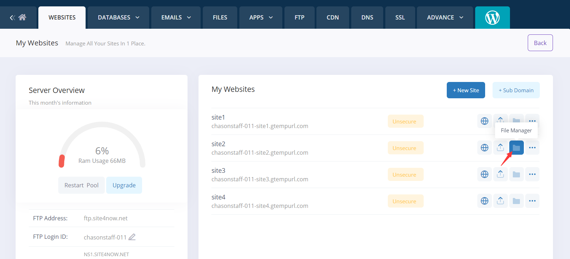Click the globe icon for site1

(484, 121)
